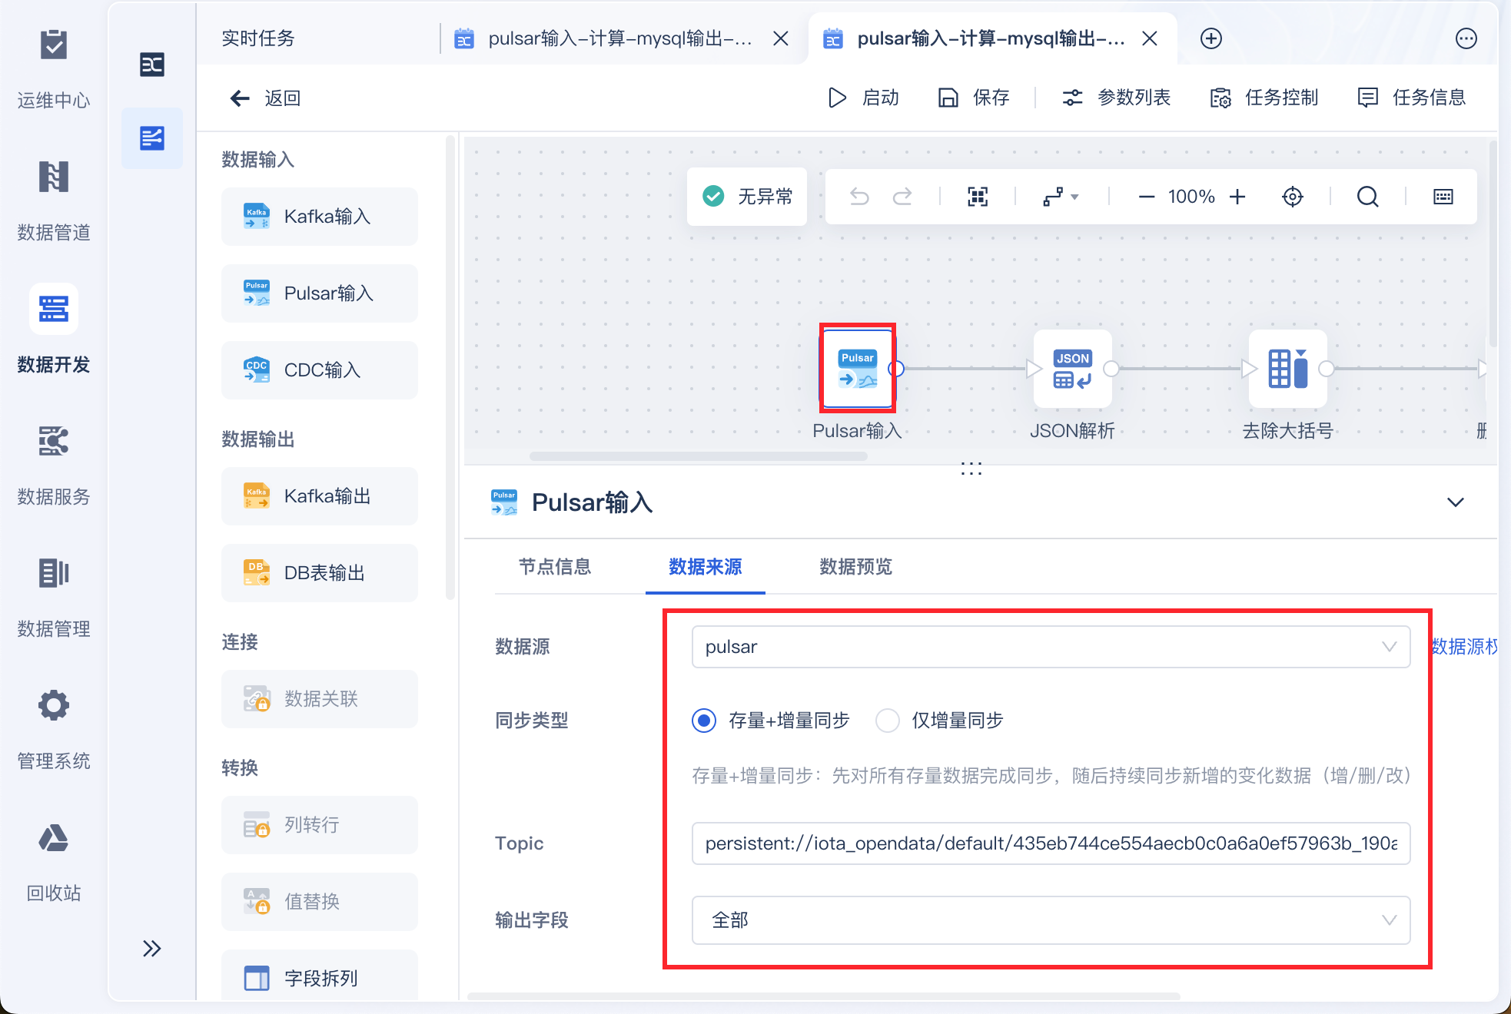Add a new tab with plus icon
Viewport: 1511px width, 1014px height.
[1211, 38]
